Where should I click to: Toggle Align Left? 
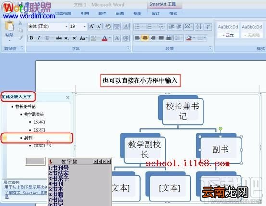(137, 38)
